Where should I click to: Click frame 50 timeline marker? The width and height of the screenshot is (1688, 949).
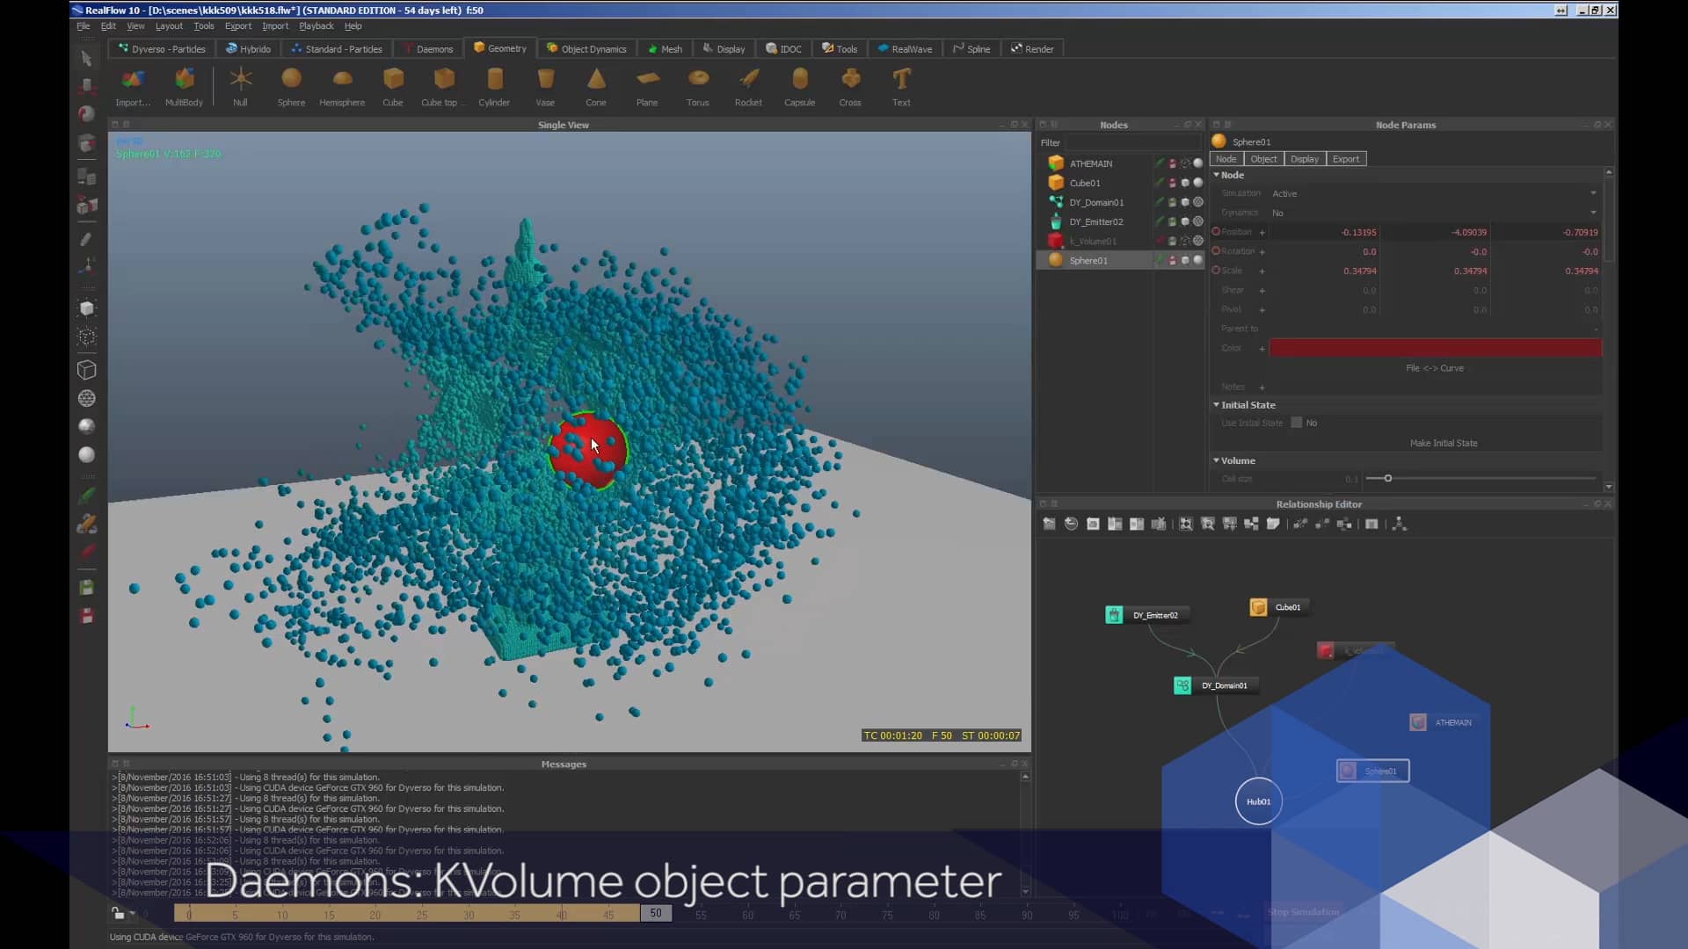click(656, 914)
